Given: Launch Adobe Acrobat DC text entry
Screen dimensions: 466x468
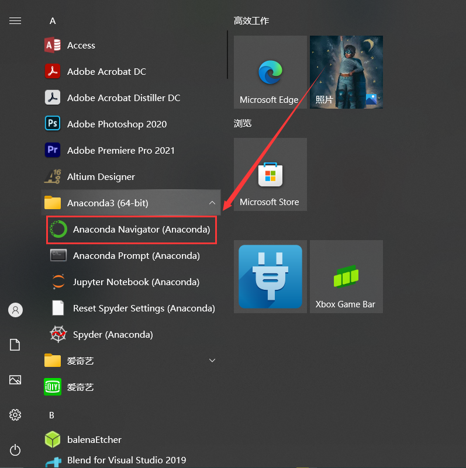Looking at the screenshot, I should (x=106, y=72).
